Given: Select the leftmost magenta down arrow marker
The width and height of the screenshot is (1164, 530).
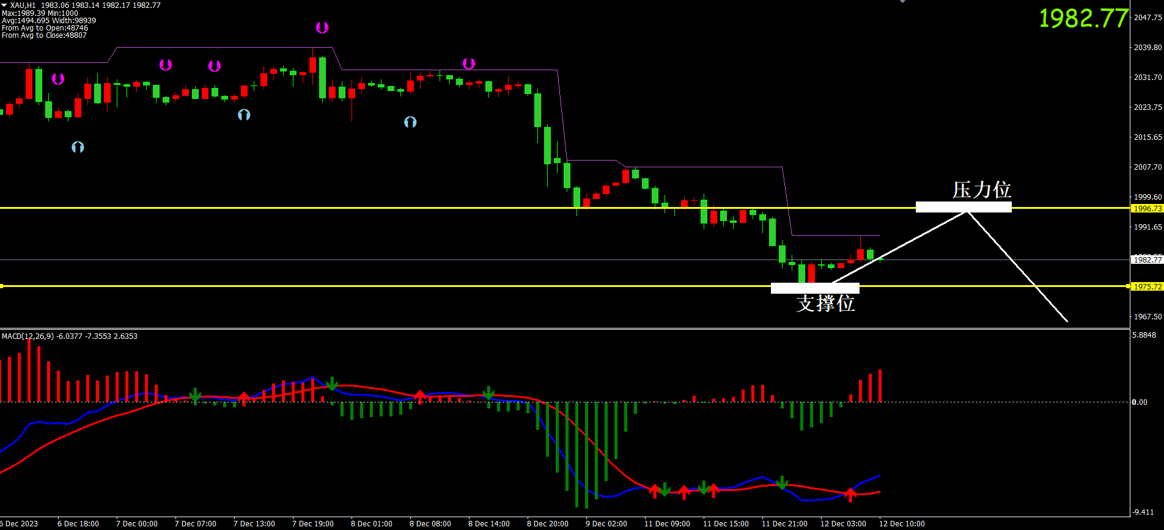Looking at the screenshot, I should coord(57,79).
